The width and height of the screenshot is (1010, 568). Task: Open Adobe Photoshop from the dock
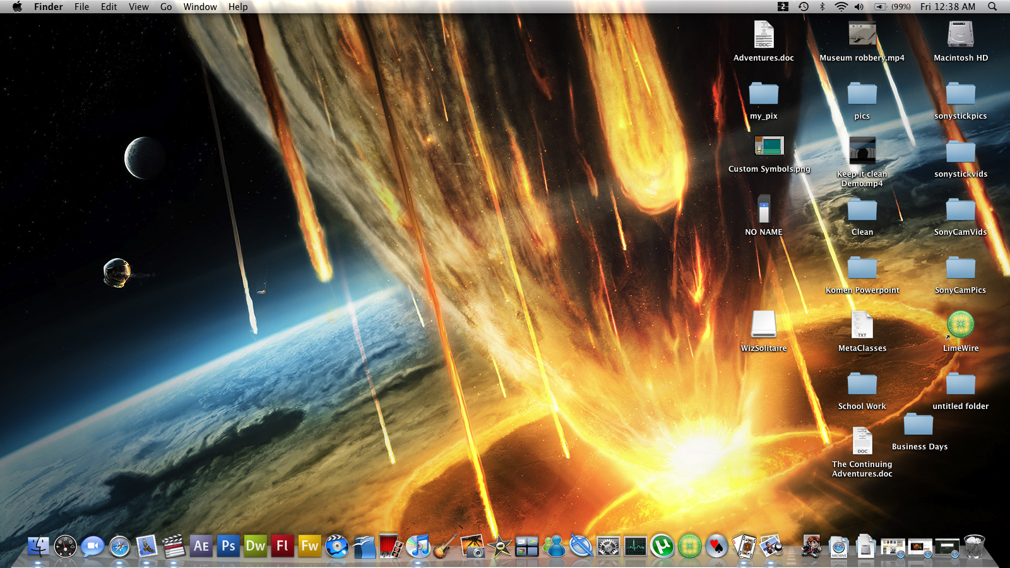[x=229, y=546]
